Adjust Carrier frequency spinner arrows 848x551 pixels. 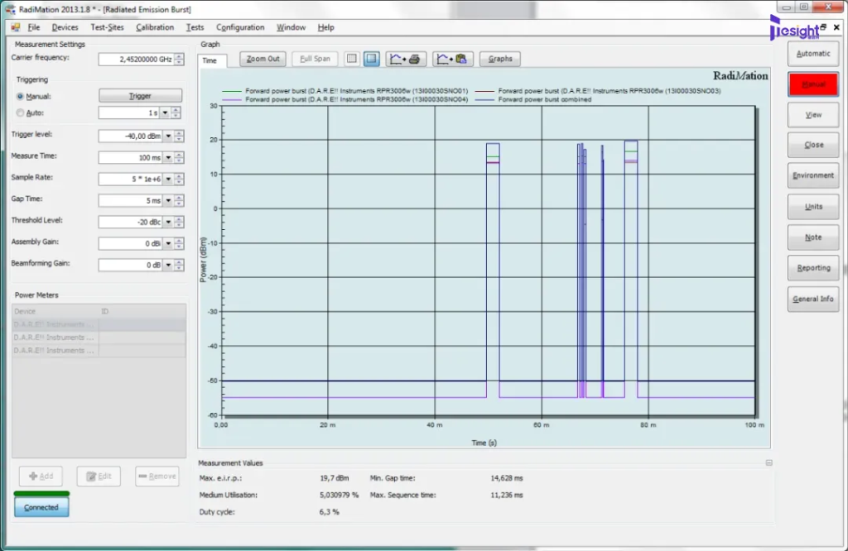click(179, 60)
